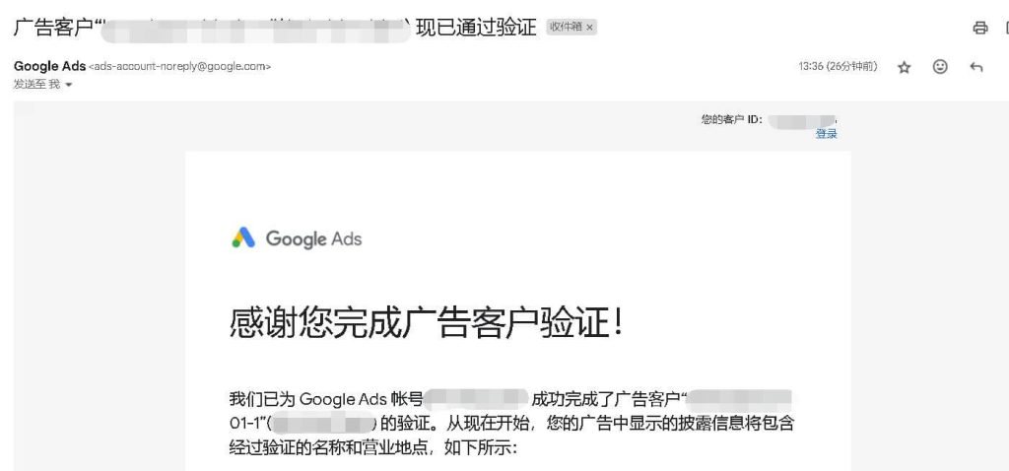Reply using the arrow icon
This screenshot has width=1009, height=471.
coord(976,67)
